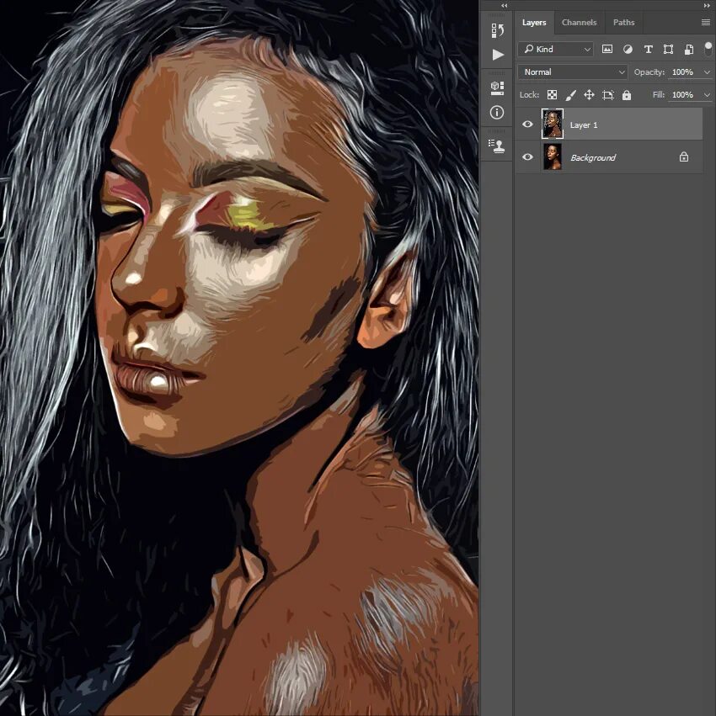Lock image pixels with brush icon
This screenshot has height=716, width=716.
coord(570,94)
